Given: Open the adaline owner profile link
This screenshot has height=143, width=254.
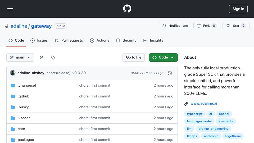Looking at the screenshot, I should 19,26.
